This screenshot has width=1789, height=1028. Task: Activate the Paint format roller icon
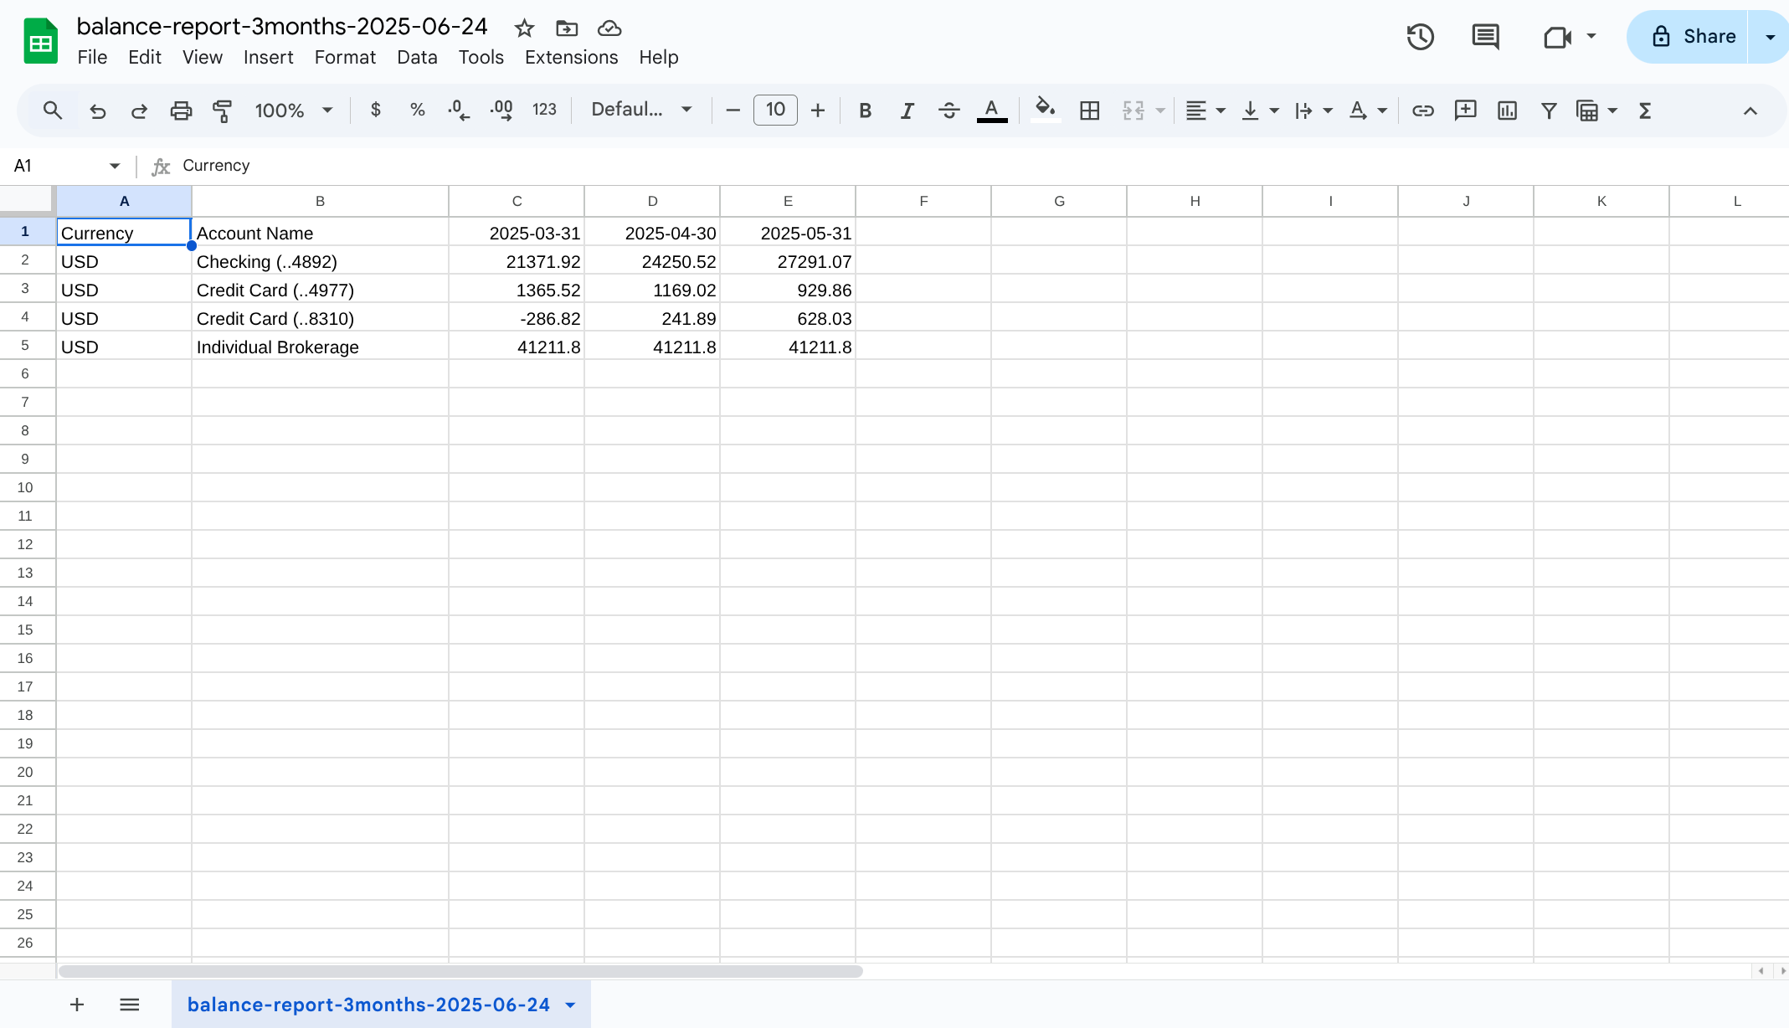click(222, 111)
